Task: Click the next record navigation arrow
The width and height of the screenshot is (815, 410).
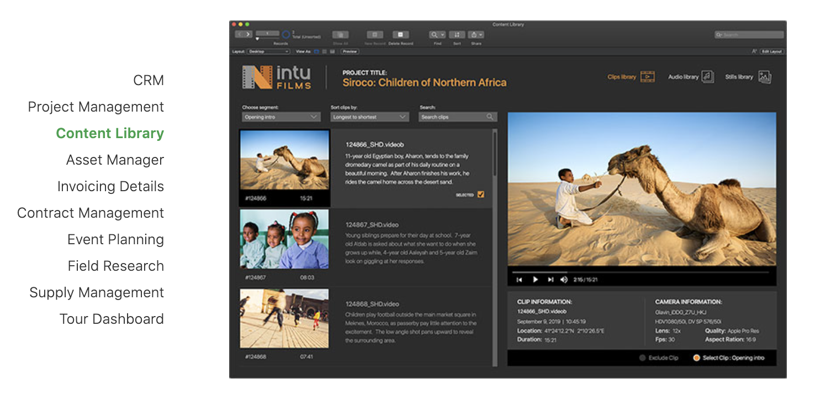Action: (248, 34)
